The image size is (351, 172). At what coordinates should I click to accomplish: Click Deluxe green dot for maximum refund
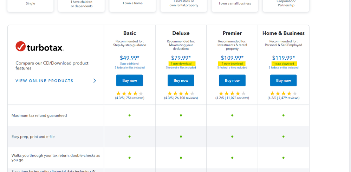(x=181, y=115)
